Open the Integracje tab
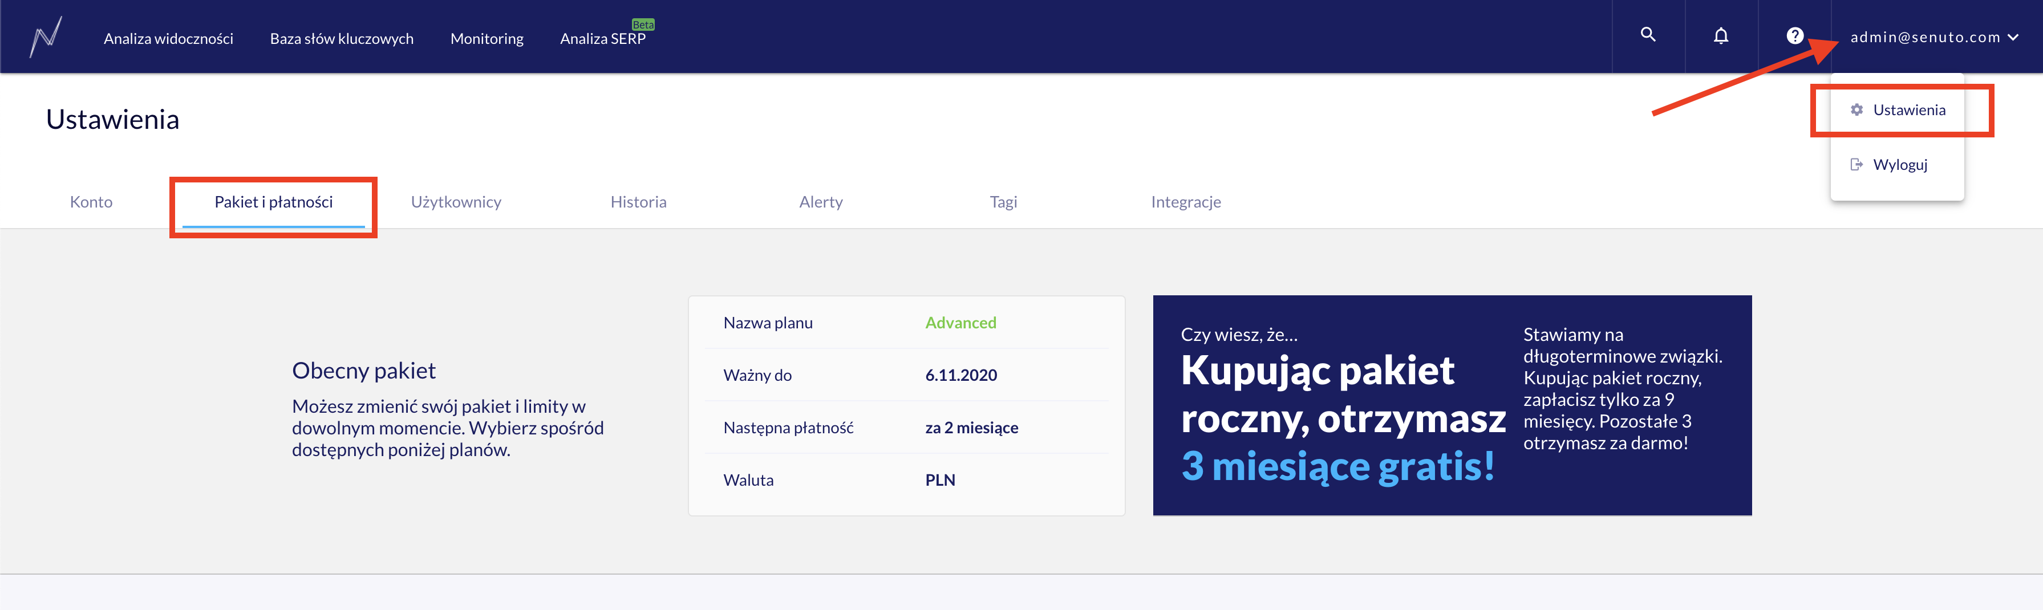 (x=1186, y=202)
